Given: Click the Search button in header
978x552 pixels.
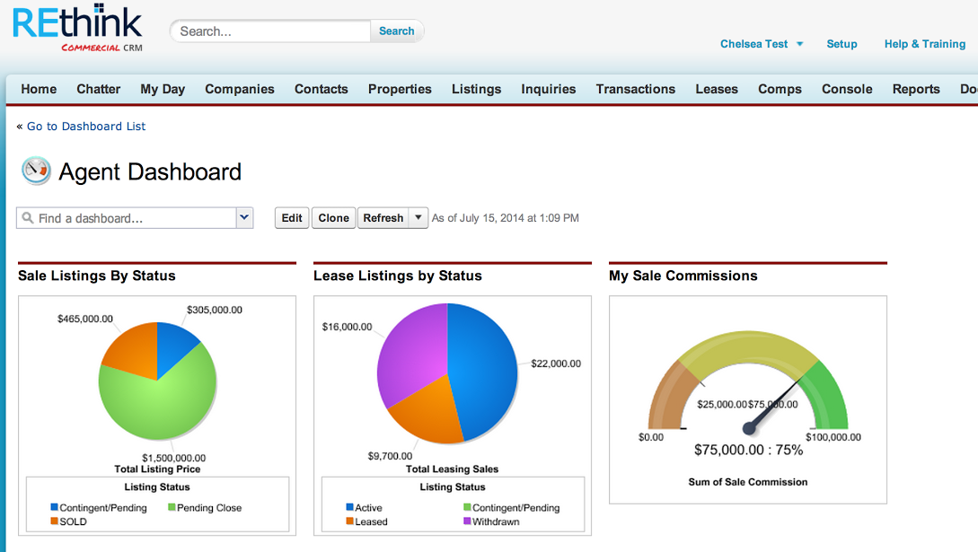Looking at the screenshot, I should point(396,31).
